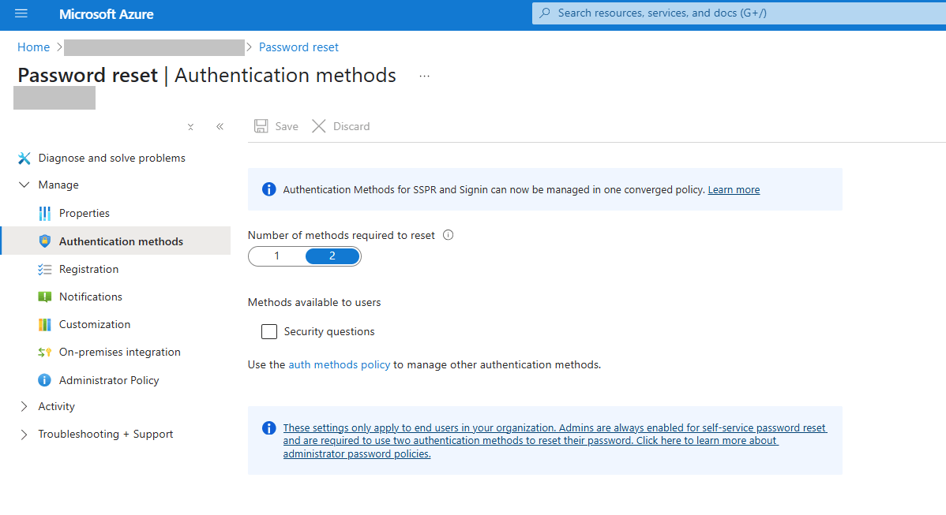
Task: Expand Troubleshooting + Support section
Action: (x=24, y=434)
